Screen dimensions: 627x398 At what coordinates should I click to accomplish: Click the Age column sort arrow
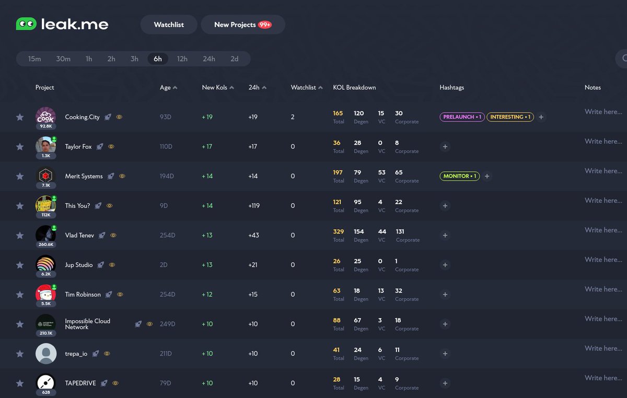coord(175,87)
